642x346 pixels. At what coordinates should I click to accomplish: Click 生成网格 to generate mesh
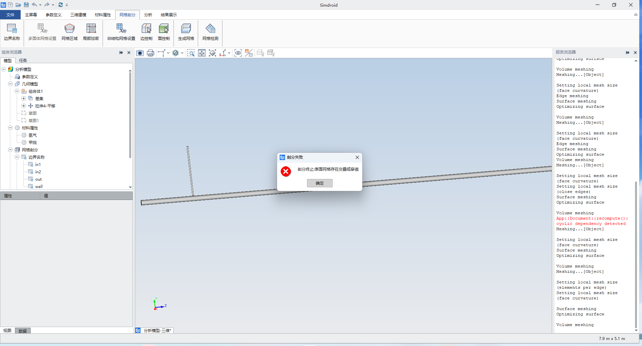tap(186, 32)
